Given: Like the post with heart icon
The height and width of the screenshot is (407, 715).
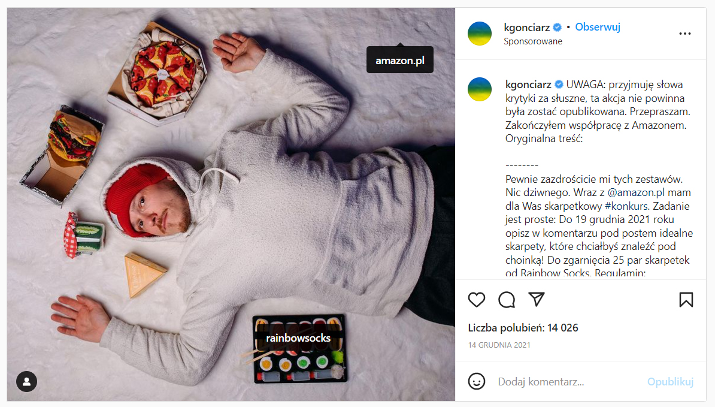Looking at the screenshot, I should (477, 300).
